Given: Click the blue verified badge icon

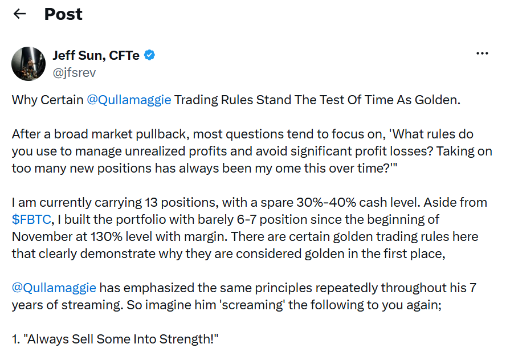Looking at the screenshot, I should click(149, 55).
